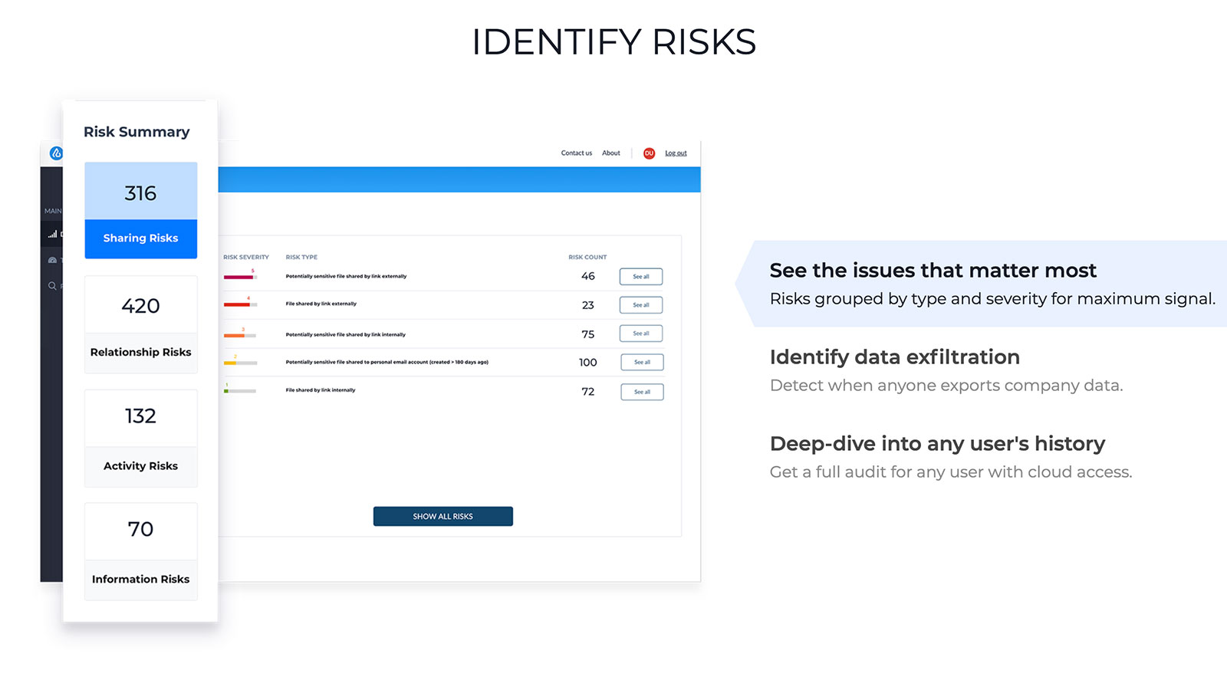Click the search magnifier sidebar icon
Viewport: 1227px width, 690px height.
click(x=52, y=286)
